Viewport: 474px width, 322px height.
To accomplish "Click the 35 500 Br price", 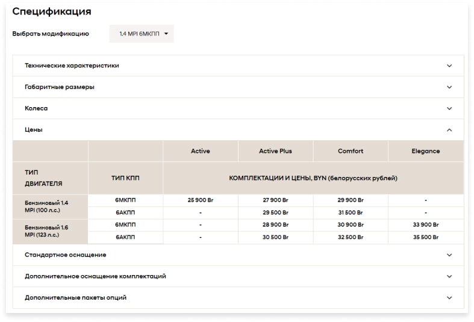I will (x=426, y=237).
